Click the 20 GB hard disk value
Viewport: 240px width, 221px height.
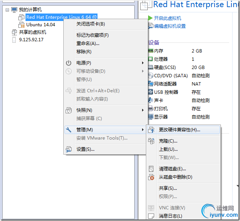pos(198,68)
